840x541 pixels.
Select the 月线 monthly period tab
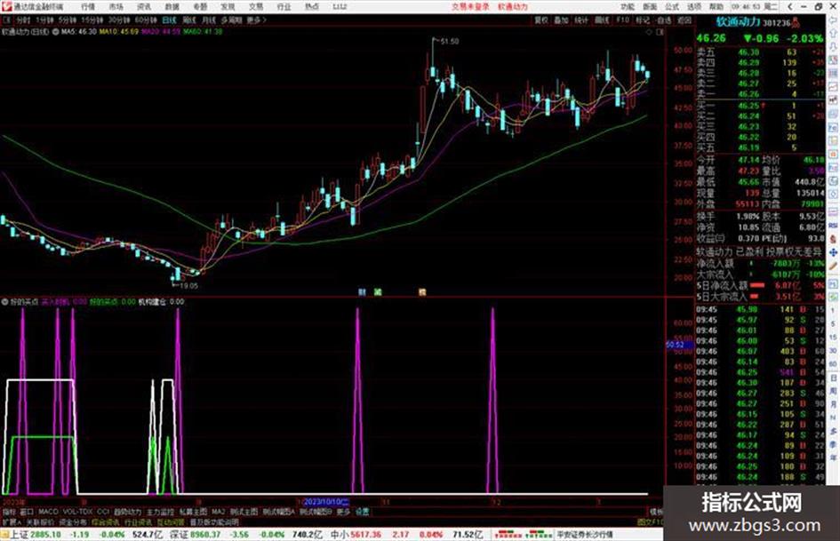click(209, 20)
